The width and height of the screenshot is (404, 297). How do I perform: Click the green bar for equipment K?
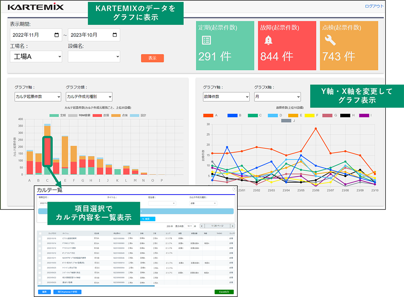coord(118,172)
